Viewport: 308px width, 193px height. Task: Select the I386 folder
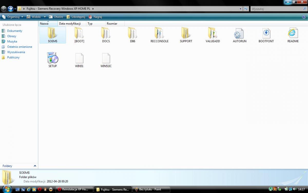click(132, 35)
